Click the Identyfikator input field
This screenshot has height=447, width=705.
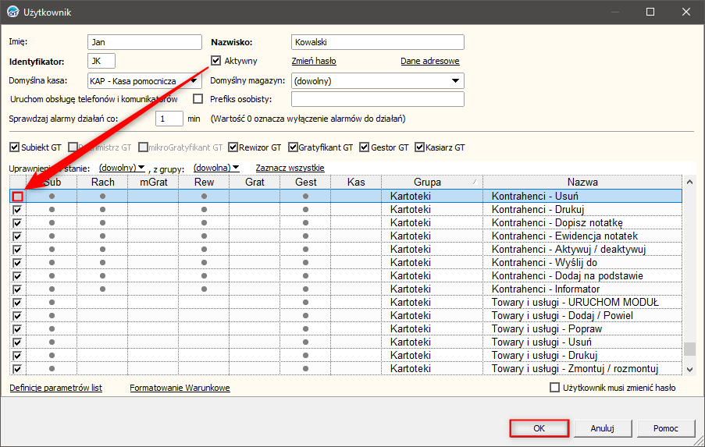coord(101,61)
